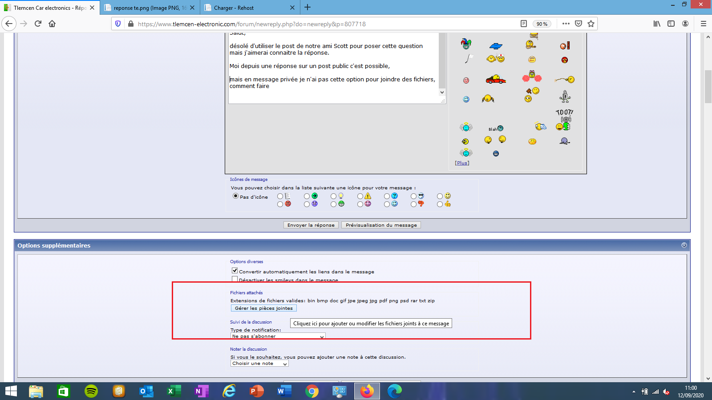Reload the current page
Viewport: 712px width, 400px height.
38,24
